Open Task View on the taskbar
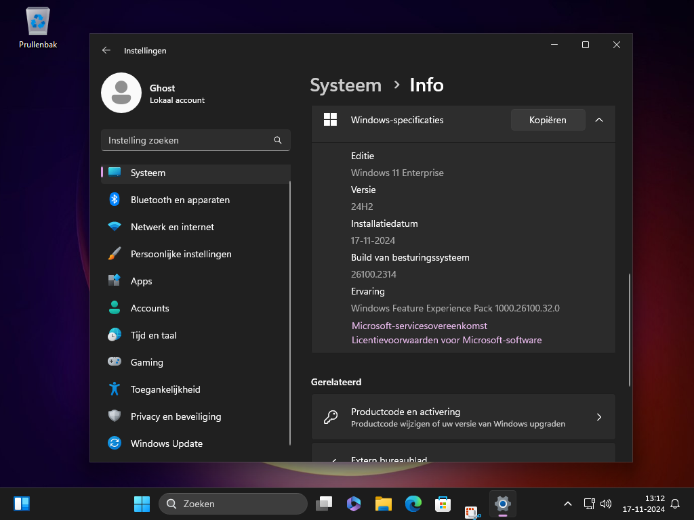The height and width of the screenshot is (520, 694). click(x=324, y=504)
